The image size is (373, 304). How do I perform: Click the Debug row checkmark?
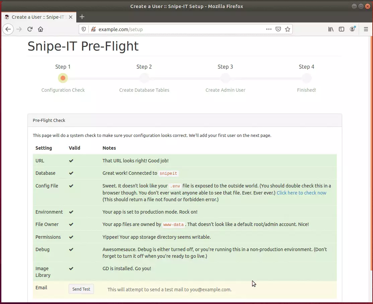coord(71,249)
